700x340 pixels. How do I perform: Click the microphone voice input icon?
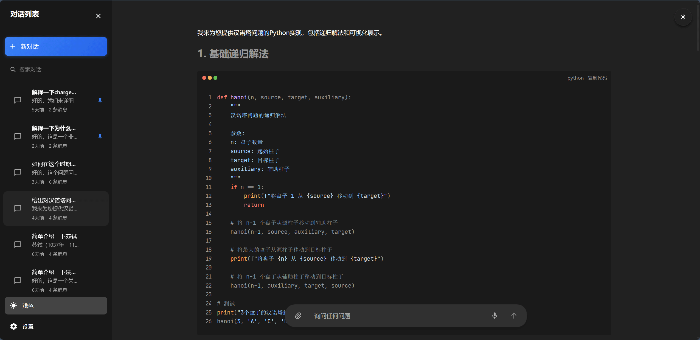pos(494,316)
